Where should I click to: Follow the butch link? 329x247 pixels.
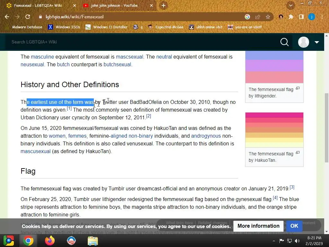click(x=63, y=64)
